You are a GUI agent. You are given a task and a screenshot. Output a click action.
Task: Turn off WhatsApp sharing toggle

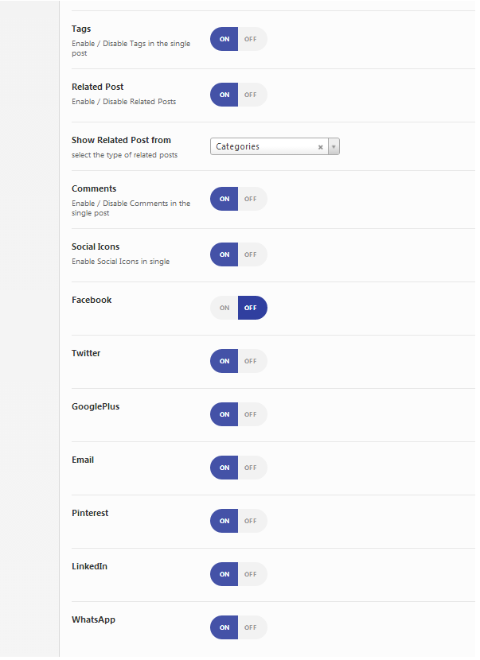click(x=251, y=627)
